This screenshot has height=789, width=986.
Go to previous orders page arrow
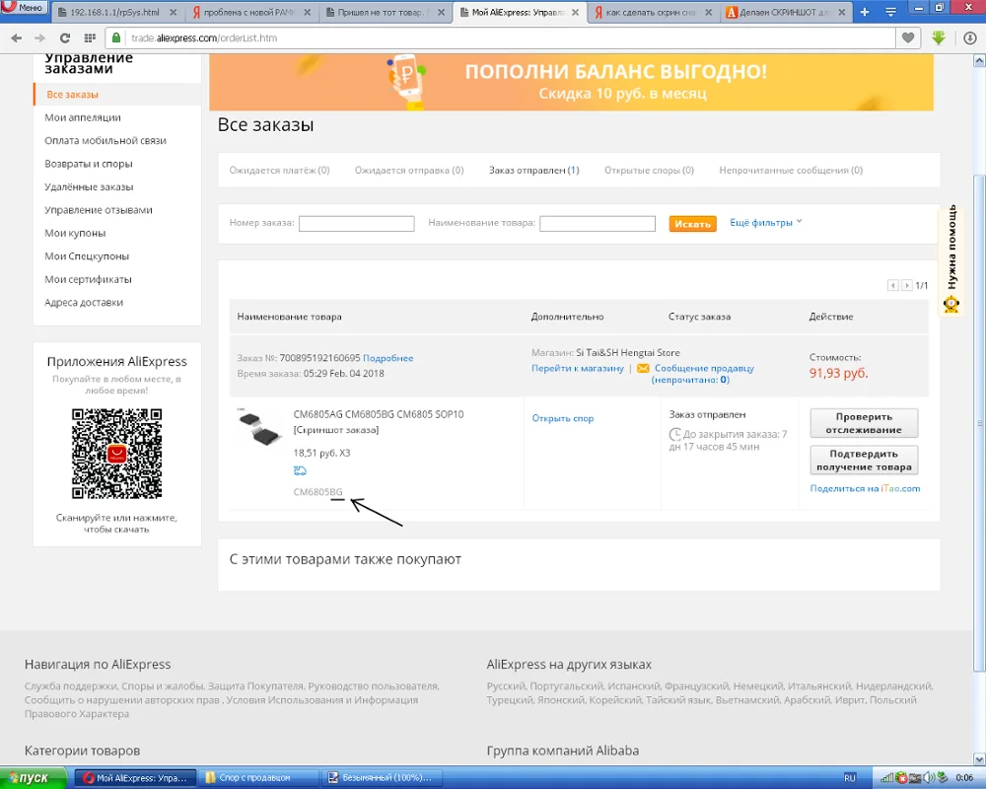[893, 286]
